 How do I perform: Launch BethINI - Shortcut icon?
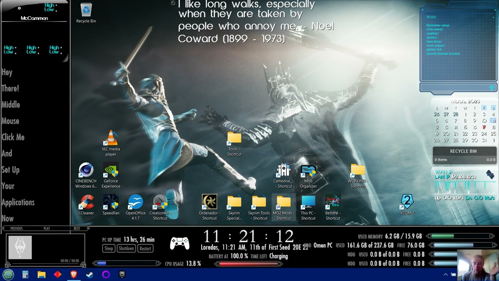[333, 208]
